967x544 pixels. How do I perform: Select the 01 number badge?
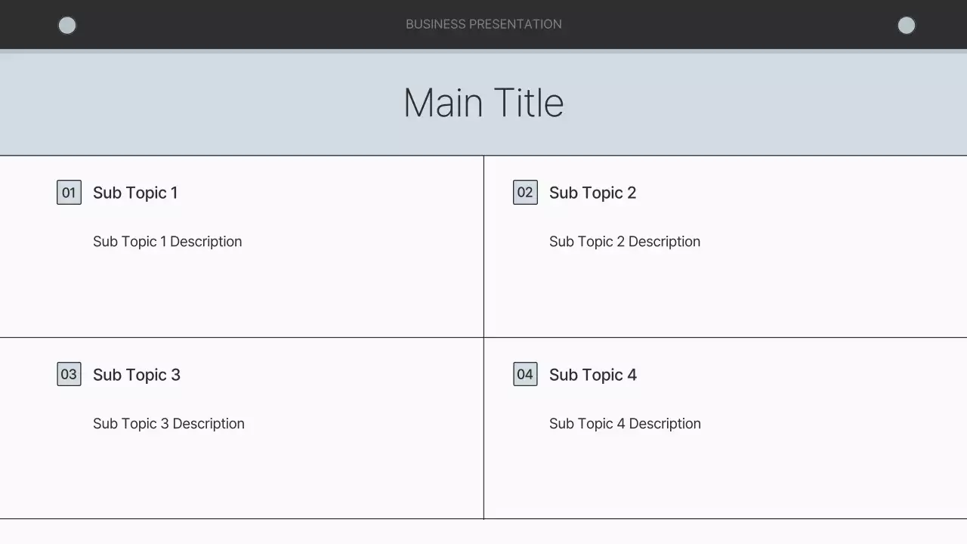[69, 193]
